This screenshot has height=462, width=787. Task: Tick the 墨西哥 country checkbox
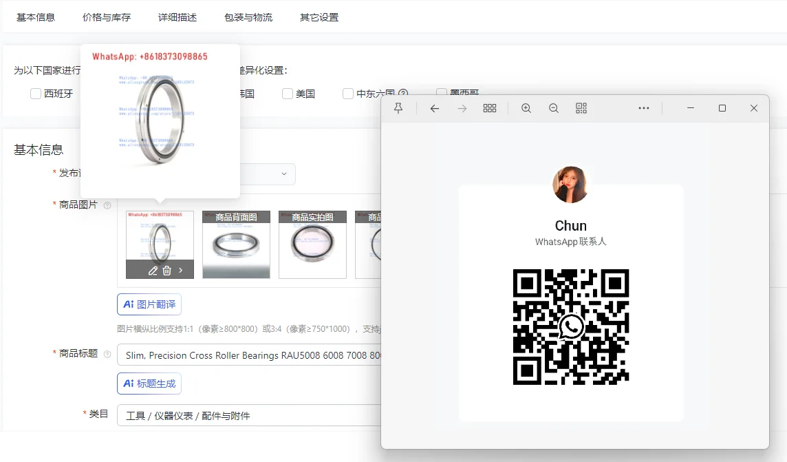[442, 92]
